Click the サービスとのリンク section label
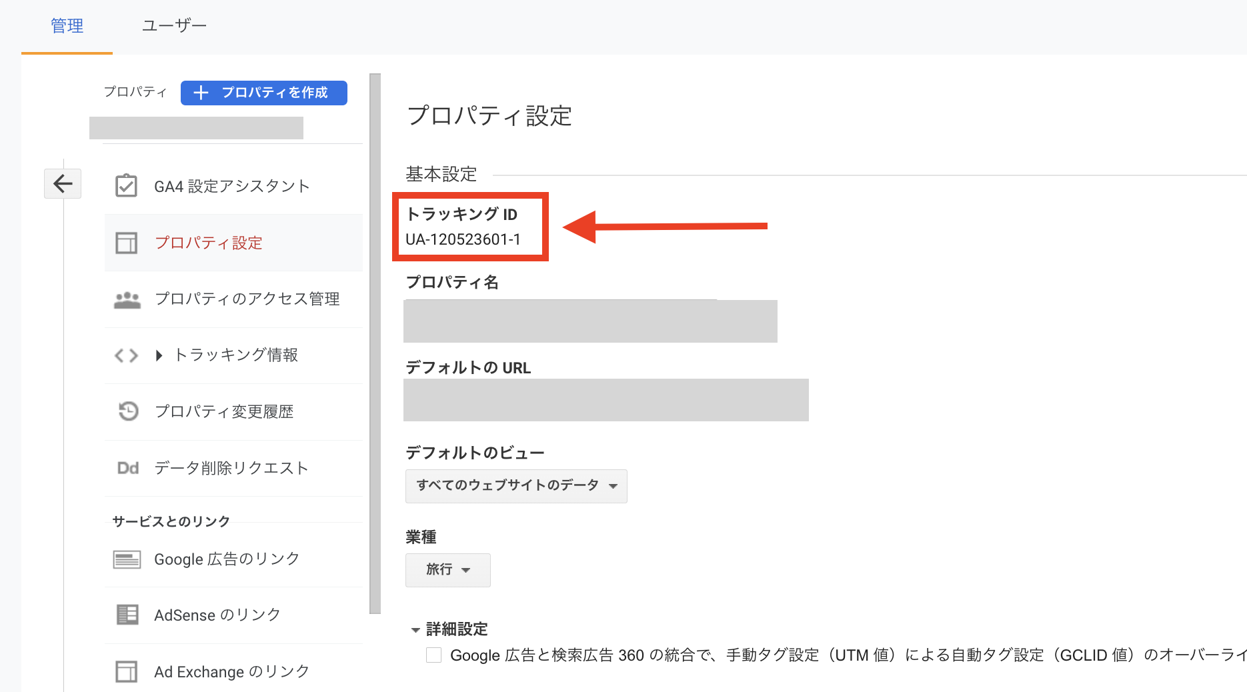 (x=171, y=521)
